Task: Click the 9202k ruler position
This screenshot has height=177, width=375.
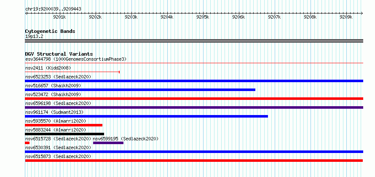Action: coord(95,17)
